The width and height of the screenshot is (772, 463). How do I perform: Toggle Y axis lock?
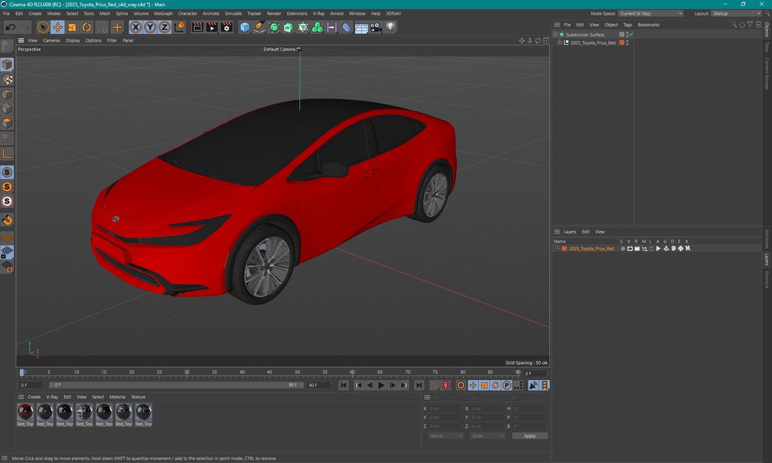click(150, 27)
